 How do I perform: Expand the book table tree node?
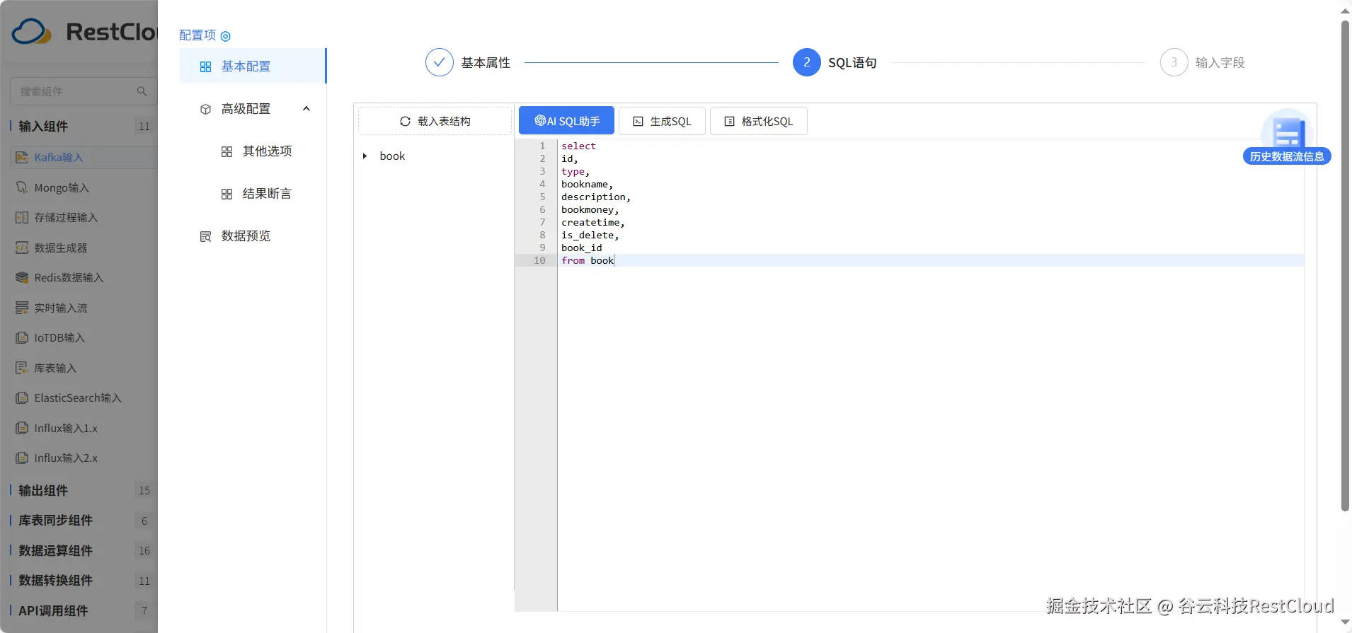tap(365, 156)
